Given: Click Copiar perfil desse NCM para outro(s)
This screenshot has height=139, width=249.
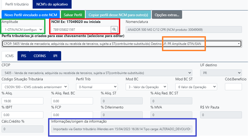Looking at the screenshot, I should [x=118, y=15].
